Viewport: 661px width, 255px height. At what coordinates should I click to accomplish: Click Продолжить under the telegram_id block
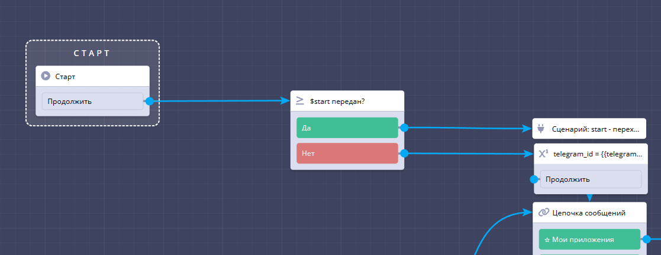click(x=590, y=179)
